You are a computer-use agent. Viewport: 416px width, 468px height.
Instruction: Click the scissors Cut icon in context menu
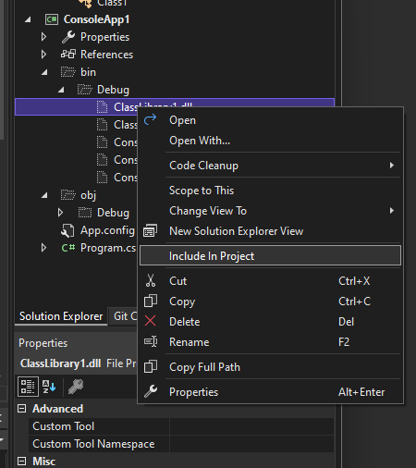click(151, 281)
